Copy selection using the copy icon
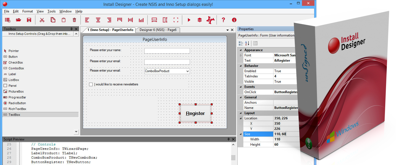The width and height of the screenshot is (396, 165). click(53, 20)
